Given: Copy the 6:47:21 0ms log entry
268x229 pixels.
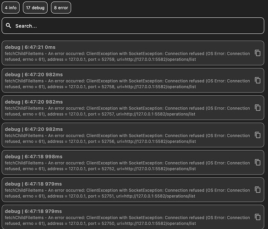Looking at the screenshot, I should click(257, 53).
